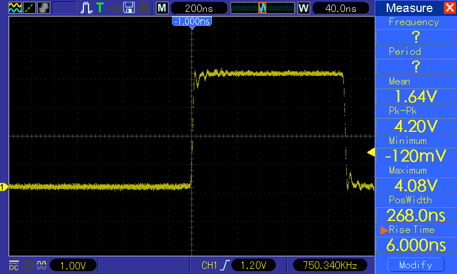This screenshot has height=274, width=457.
Task: Click the Modify button
Action: point(416,265)
